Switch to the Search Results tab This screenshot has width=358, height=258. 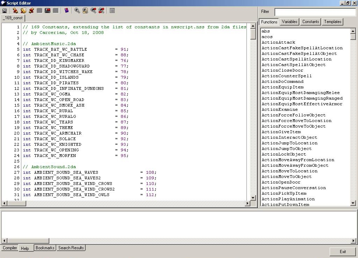pos(71,248)
